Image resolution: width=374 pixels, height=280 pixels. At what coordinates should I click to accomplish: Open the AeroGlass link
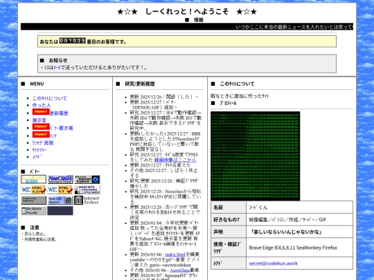[x=179, y=270]
